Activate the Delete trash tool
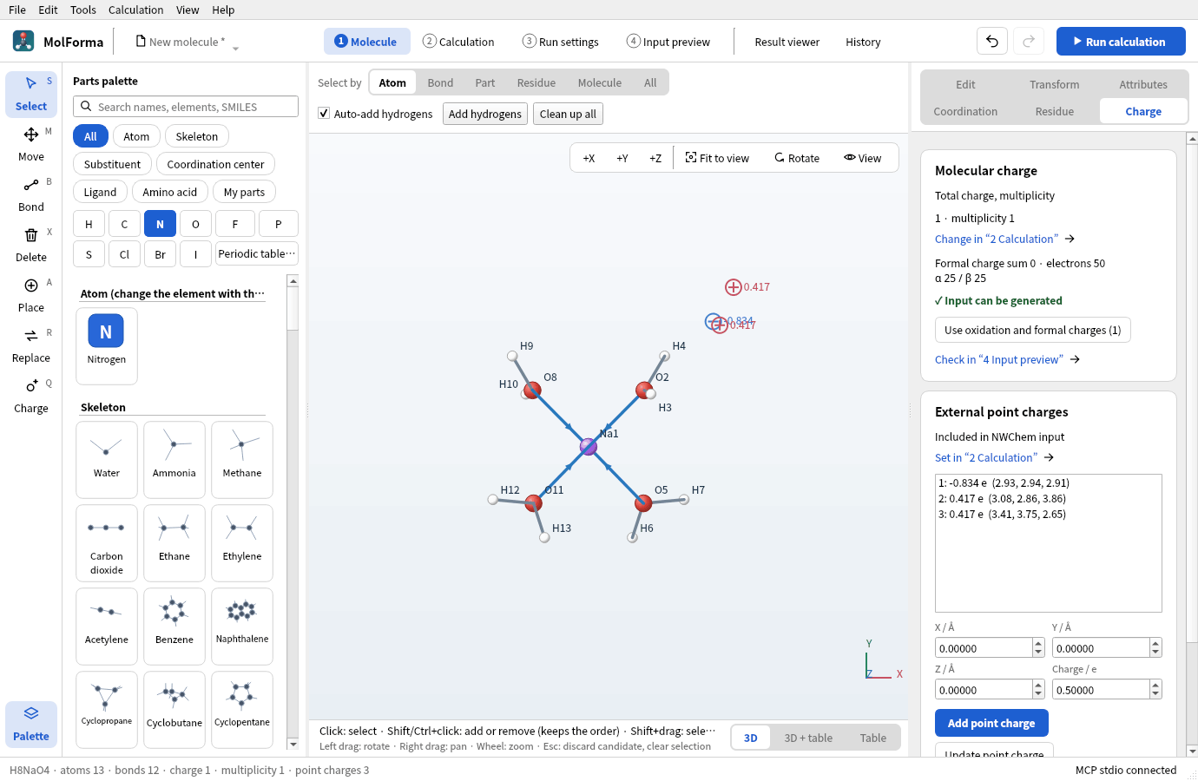This screenshot has height=781, width=1198. click(31, 246)
